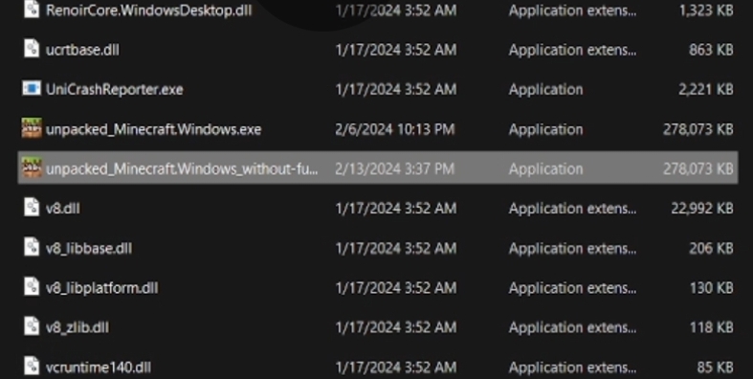Click the 2,221 KB size value
This screenshot has height=379, width=753.
pos(706,90)
